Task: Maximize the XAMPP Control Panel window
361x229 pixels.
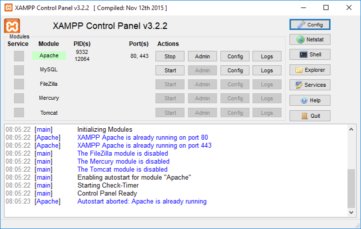Action: (326, 7)
